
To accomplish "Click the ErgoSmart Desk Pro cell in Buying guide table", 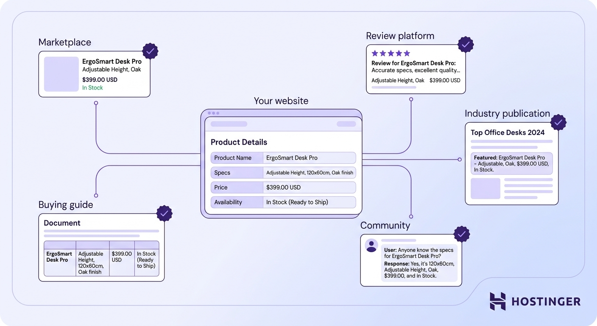I will pos(60,262).
